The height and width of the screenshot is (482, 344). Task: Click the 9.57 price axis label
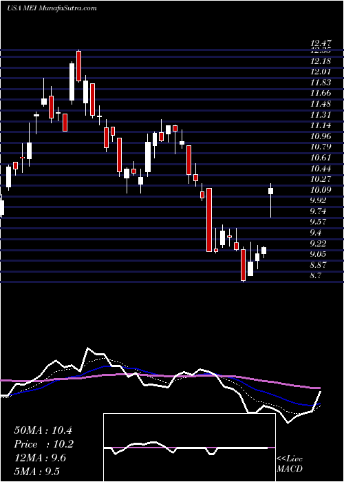318,222
